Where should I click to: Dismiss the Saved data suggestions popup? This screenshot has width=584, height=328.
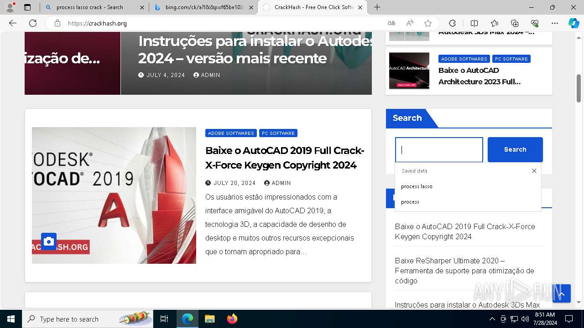tap(534, 171)
